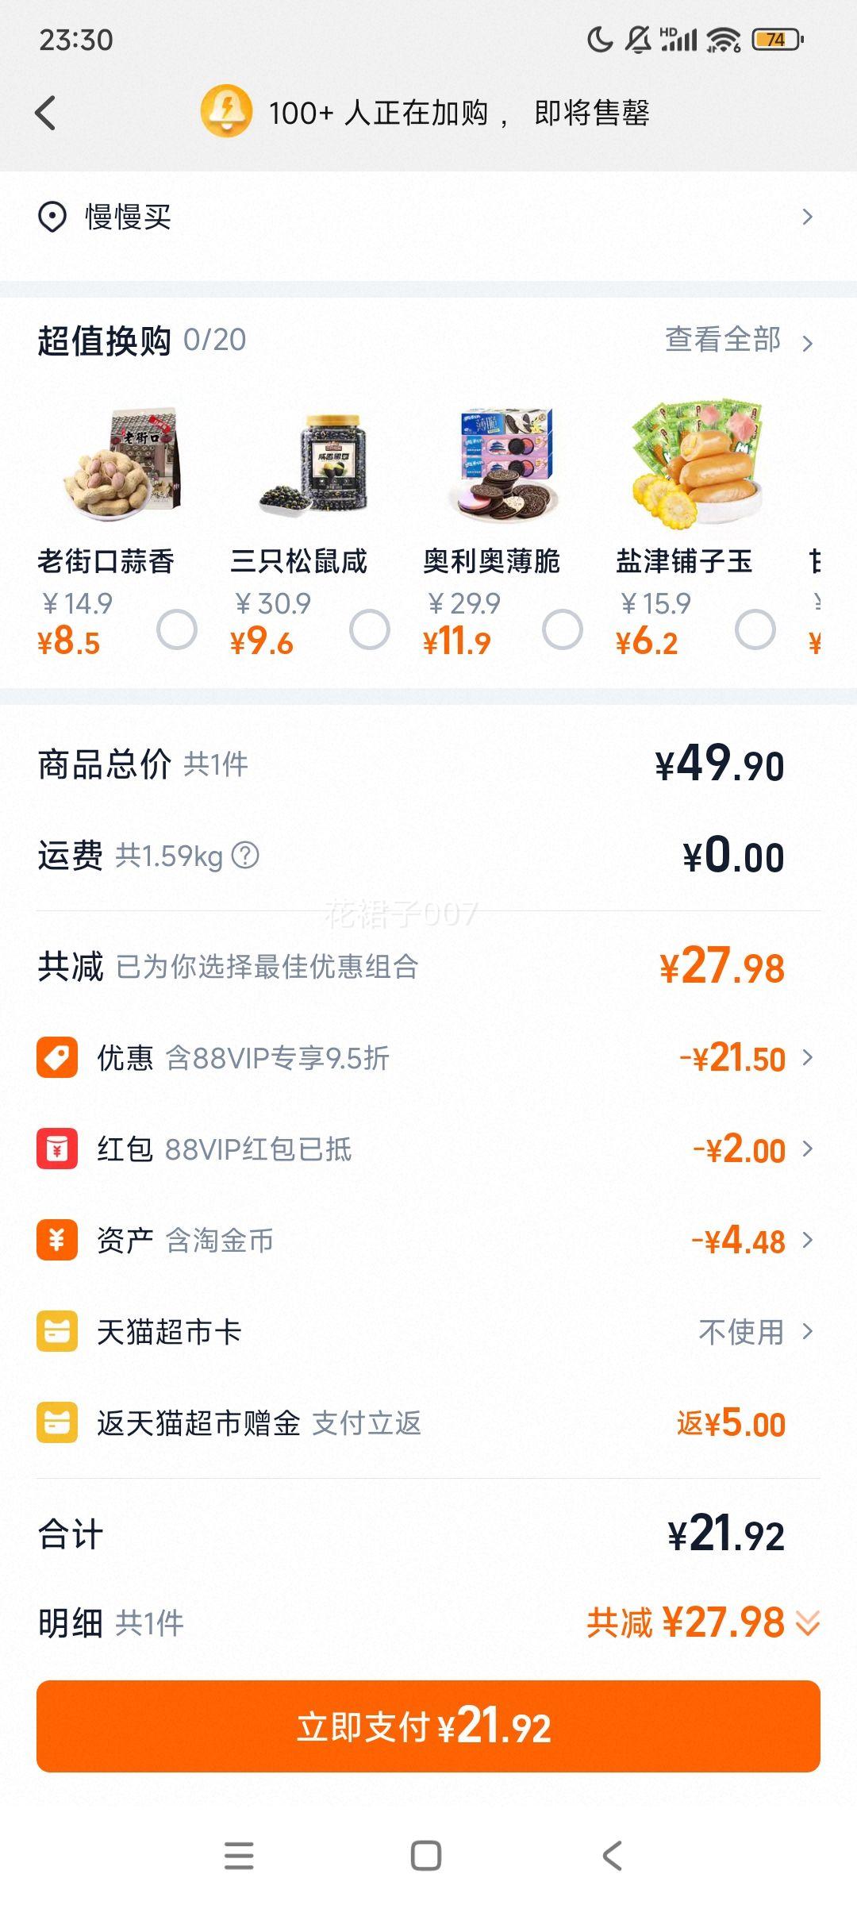The width and height of the screenshot is (857, 1905).
Task: Tap the red 红包 envelope icon
Action: [57, 1149]
